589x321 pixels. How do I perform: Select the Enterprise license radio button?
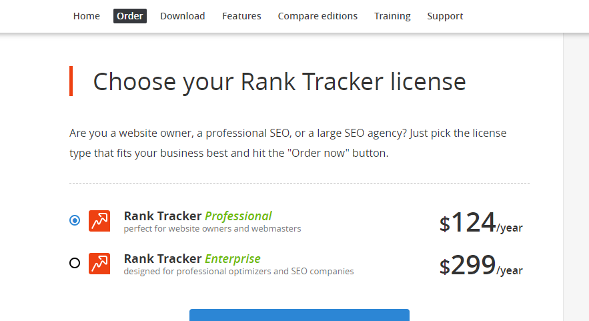coord(75,263)
